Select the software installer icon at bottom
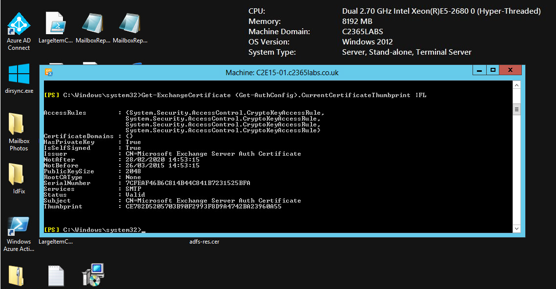 (x=93, y=274)
